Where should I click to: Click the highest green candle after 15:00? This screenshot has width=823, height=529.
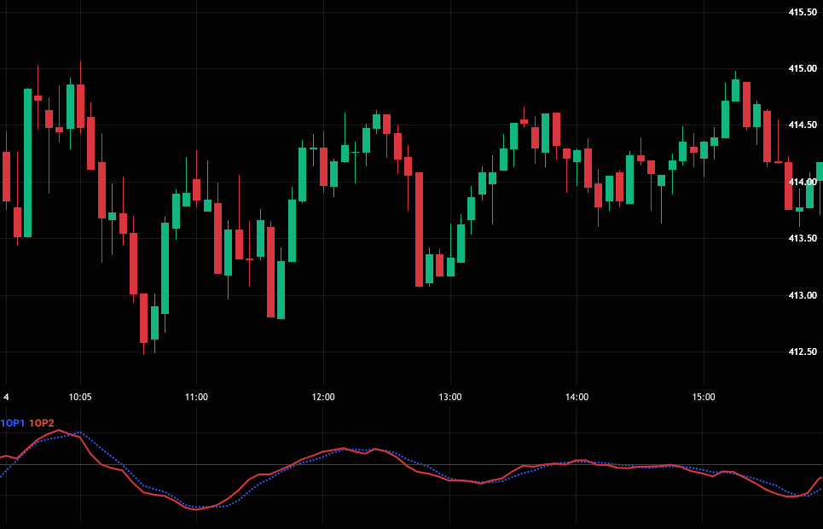735,90
